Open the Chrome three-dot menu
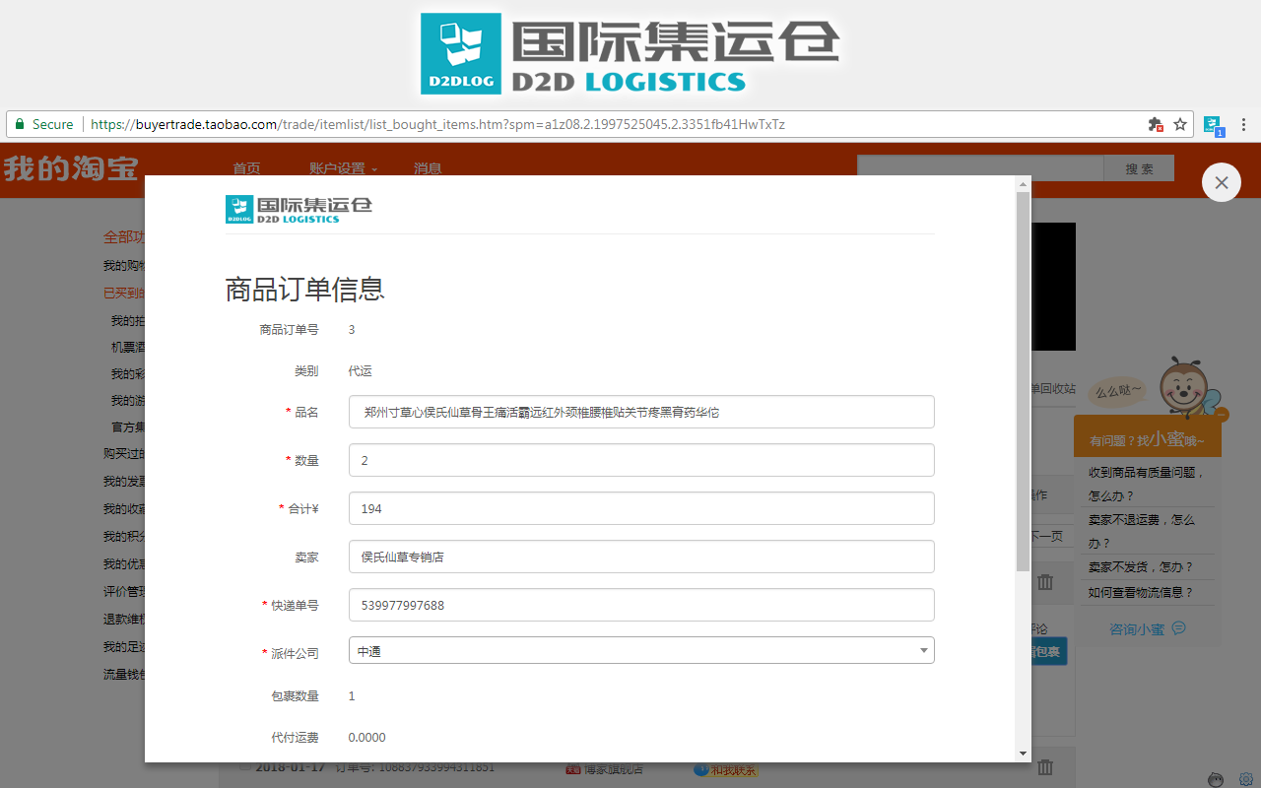The height and width of the screenshot is (788, 1261). 1243,124
